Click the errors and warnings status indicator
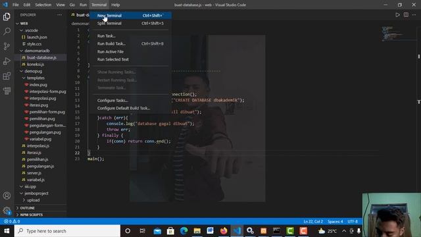The height and width of the screenshot is (237, 421). click(12, 221)
